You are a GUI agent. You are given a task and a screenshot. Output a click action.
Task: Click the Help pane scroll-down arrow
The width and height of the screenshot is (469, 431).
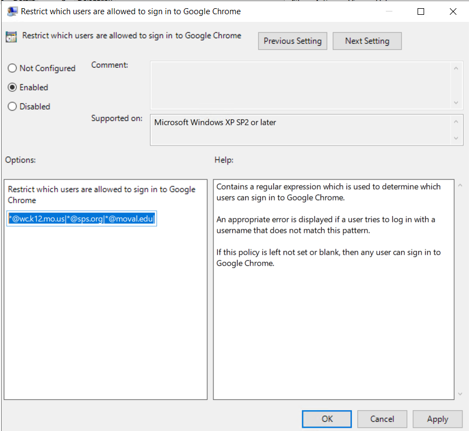point(460,393)
